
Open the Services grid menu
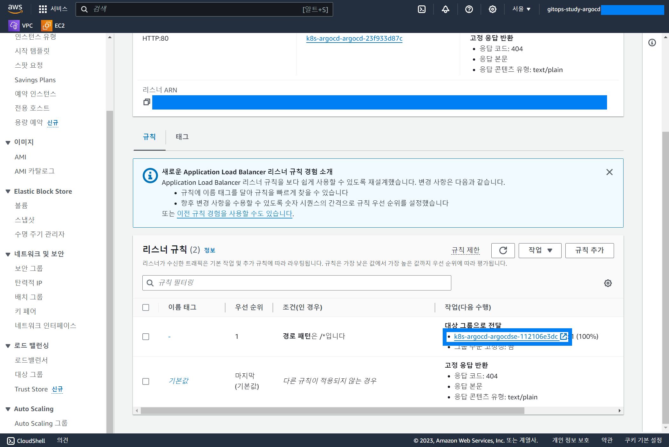(x=43, y=9)
